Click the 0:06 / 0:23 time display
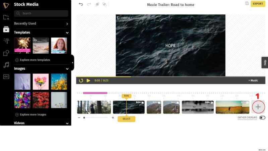Screen dimensions: 268x151 tap(102, 81)
